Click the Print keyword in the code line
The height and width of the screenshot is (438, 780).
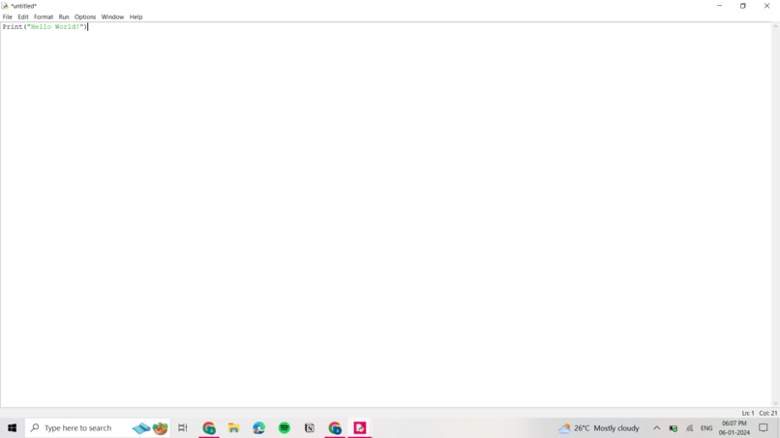click(x=13, y=27)
